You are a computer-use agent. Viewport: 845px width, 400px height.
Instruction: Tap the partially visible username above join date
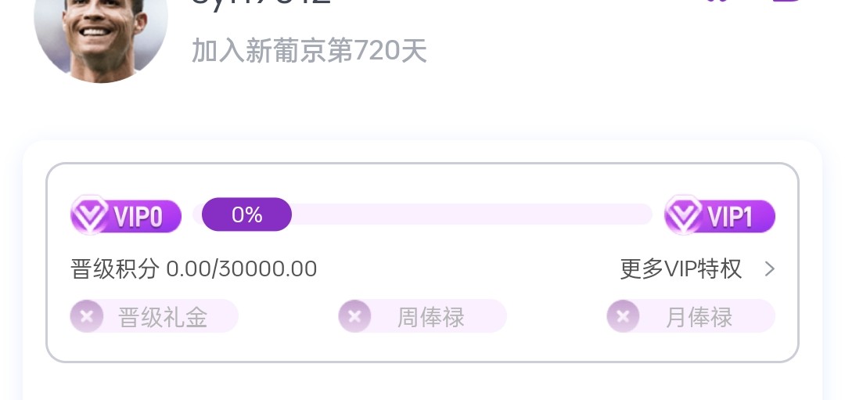[x=261, y=3]
